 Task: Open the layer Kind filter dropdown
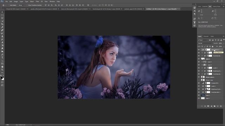point(203,40)
